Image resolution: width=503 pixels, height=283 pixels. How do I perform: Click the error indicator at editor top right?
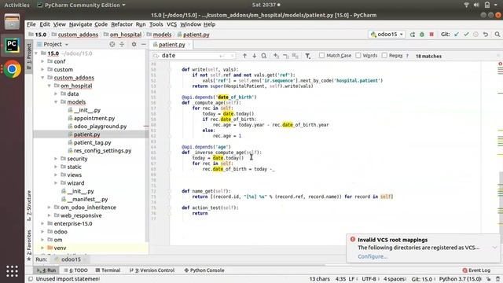[500, 64]
